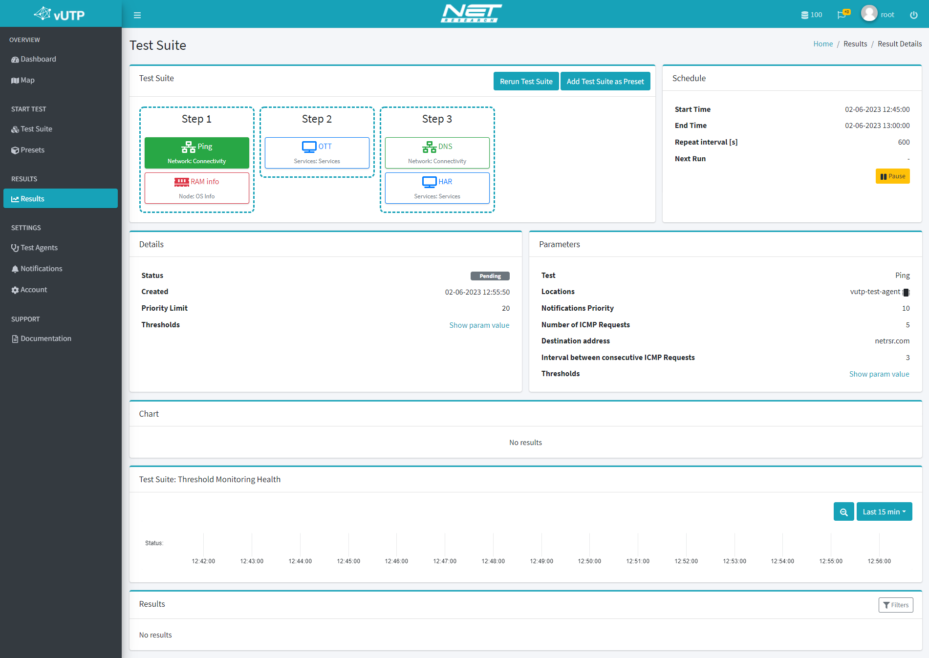Click the Ping network icon

[188, 147]
